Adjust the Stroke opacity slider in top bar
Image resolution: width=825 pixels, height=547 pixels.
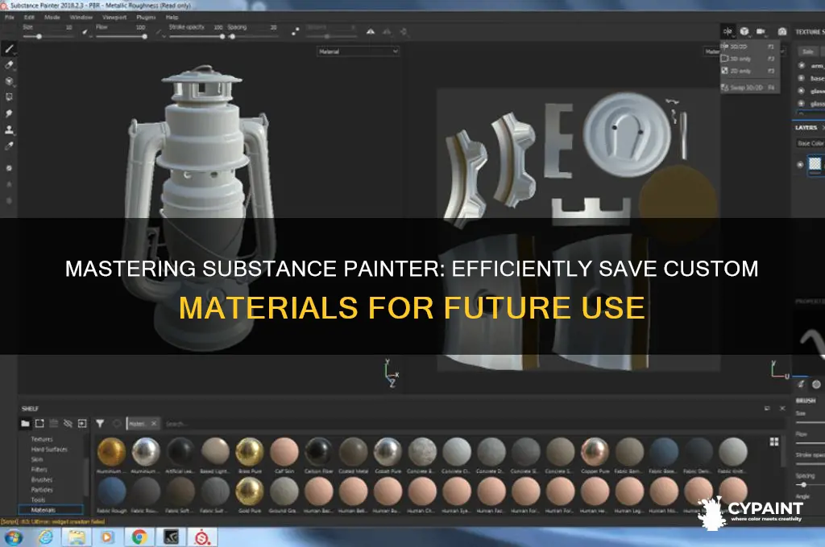[196, 37]
